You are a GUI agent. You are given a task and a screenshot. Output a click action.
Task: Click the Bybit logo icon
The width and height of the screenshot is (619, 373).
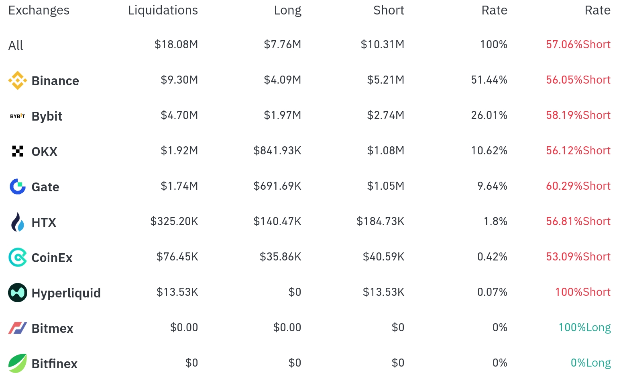point(18,116)
